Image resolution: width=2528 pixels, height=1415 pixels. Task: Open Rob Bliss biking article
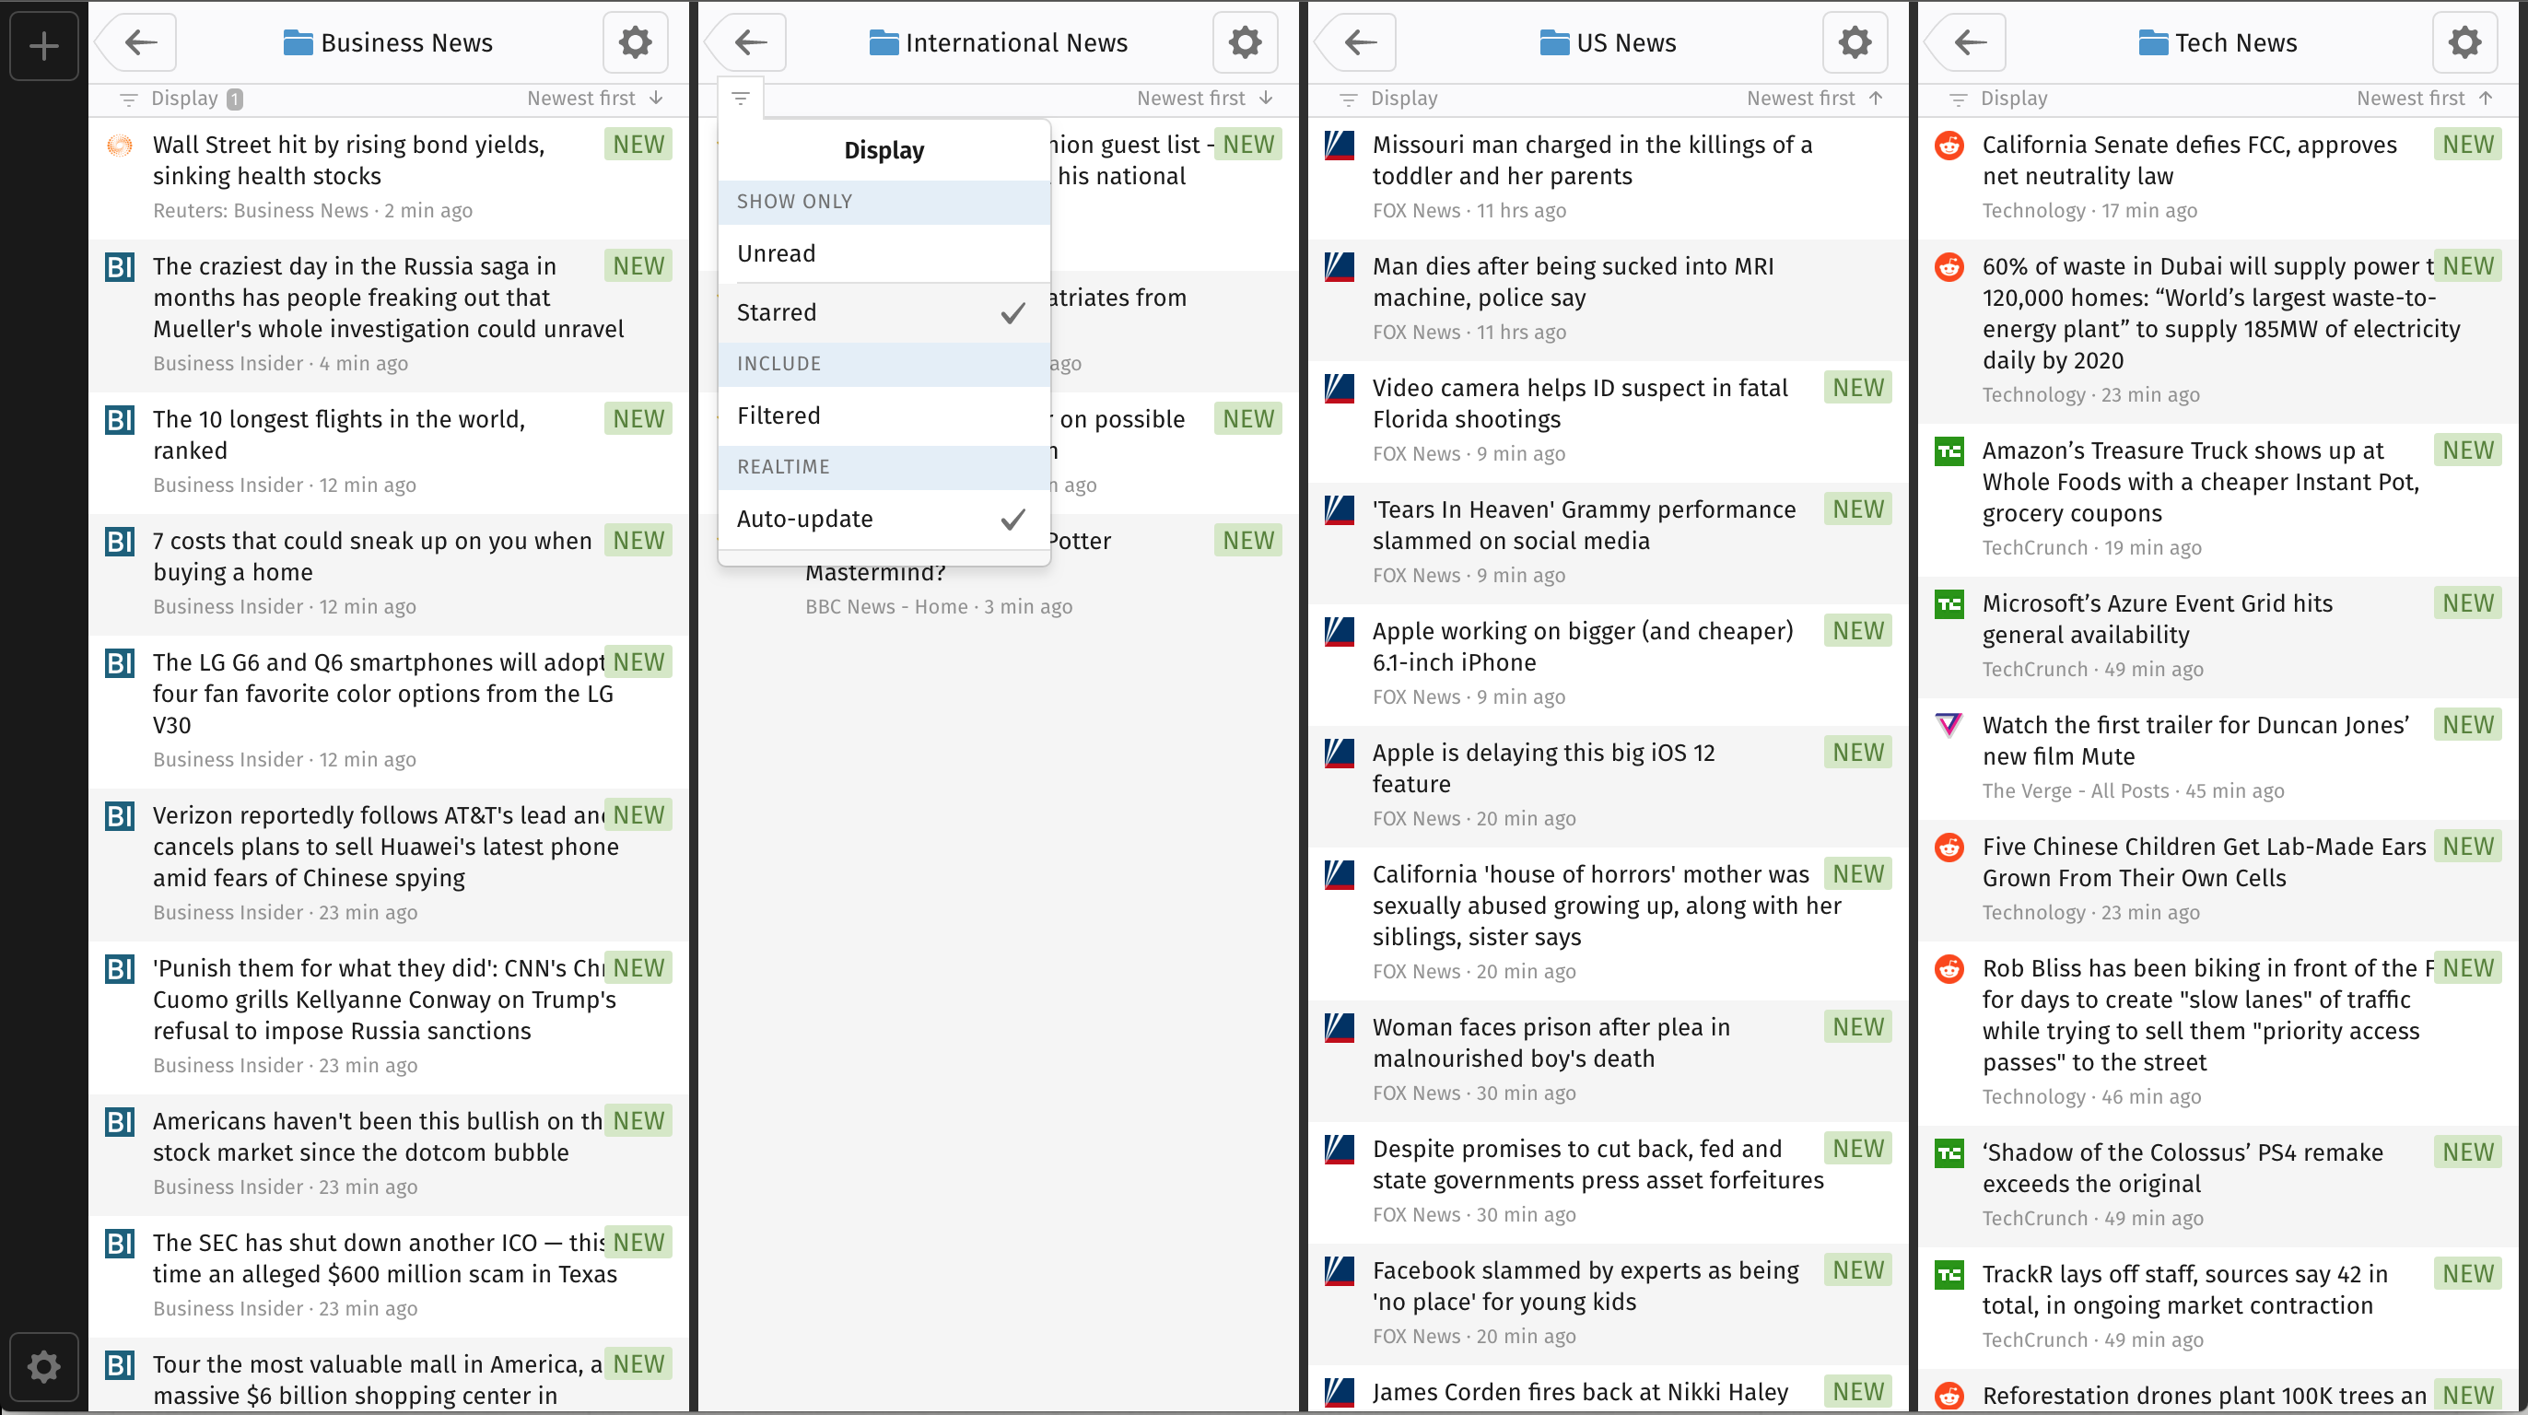(2218, 1035)
